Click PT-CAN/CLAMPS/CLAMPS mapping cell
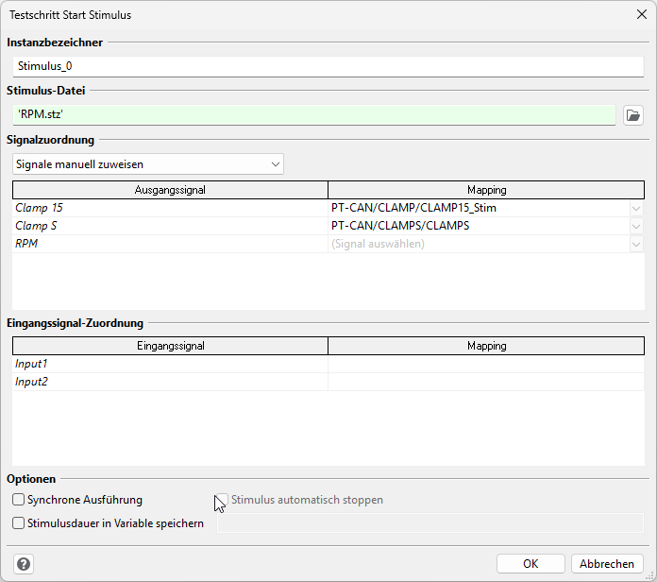Viewport: 657px width, 582px height. tap(479, 226)
